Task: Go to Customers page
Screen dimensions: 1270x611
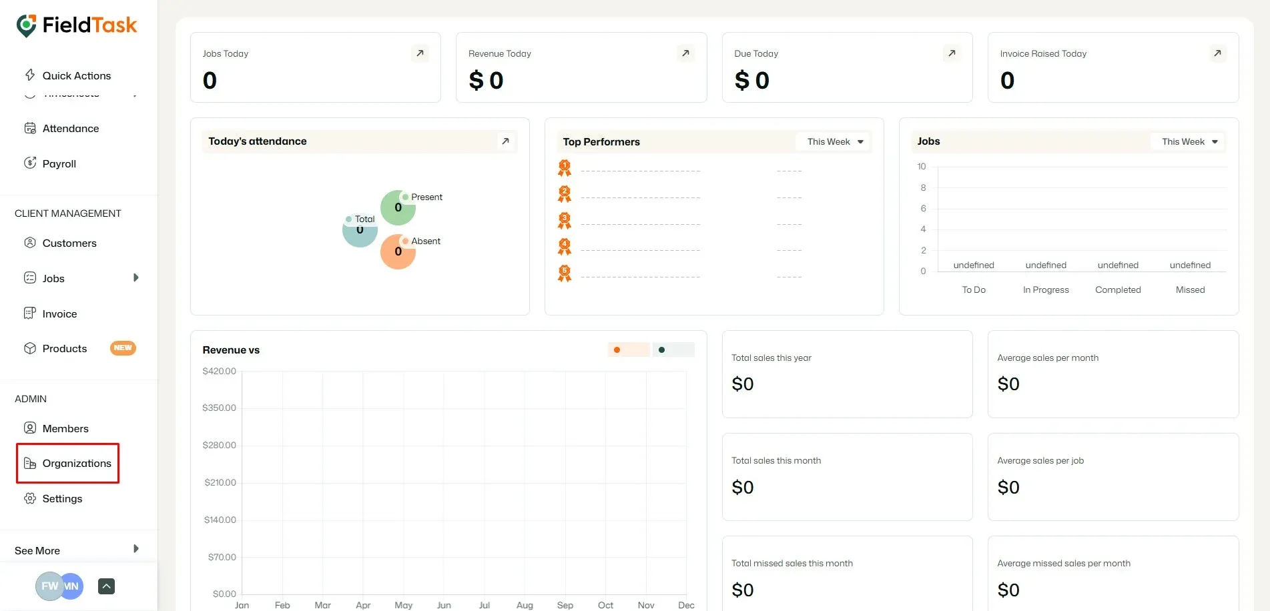Action: pyautogui.click(x=69, y=243)
